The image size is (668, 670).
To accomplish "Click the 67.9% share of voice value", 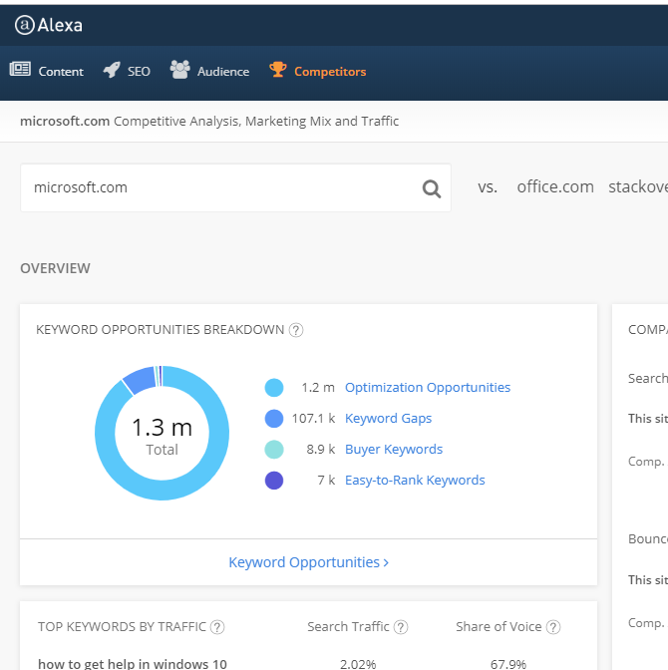I will [x=508, y=664].
